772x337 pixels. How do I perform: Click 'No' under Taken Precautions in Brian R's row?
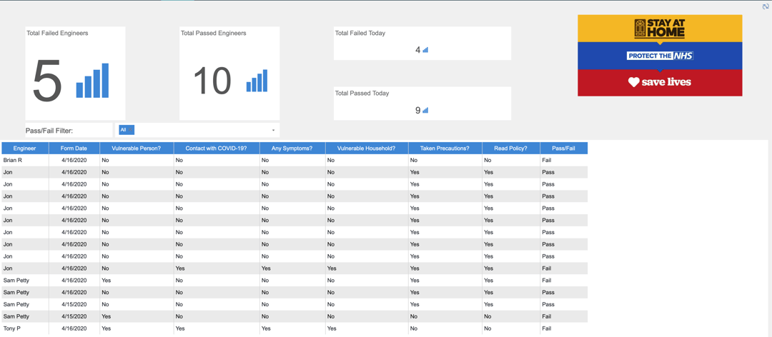tap(414, 161)
